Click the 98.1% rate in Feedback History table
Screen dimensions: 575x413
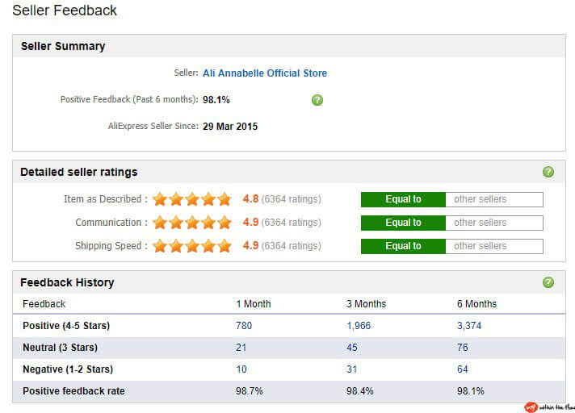coord(471,391)
